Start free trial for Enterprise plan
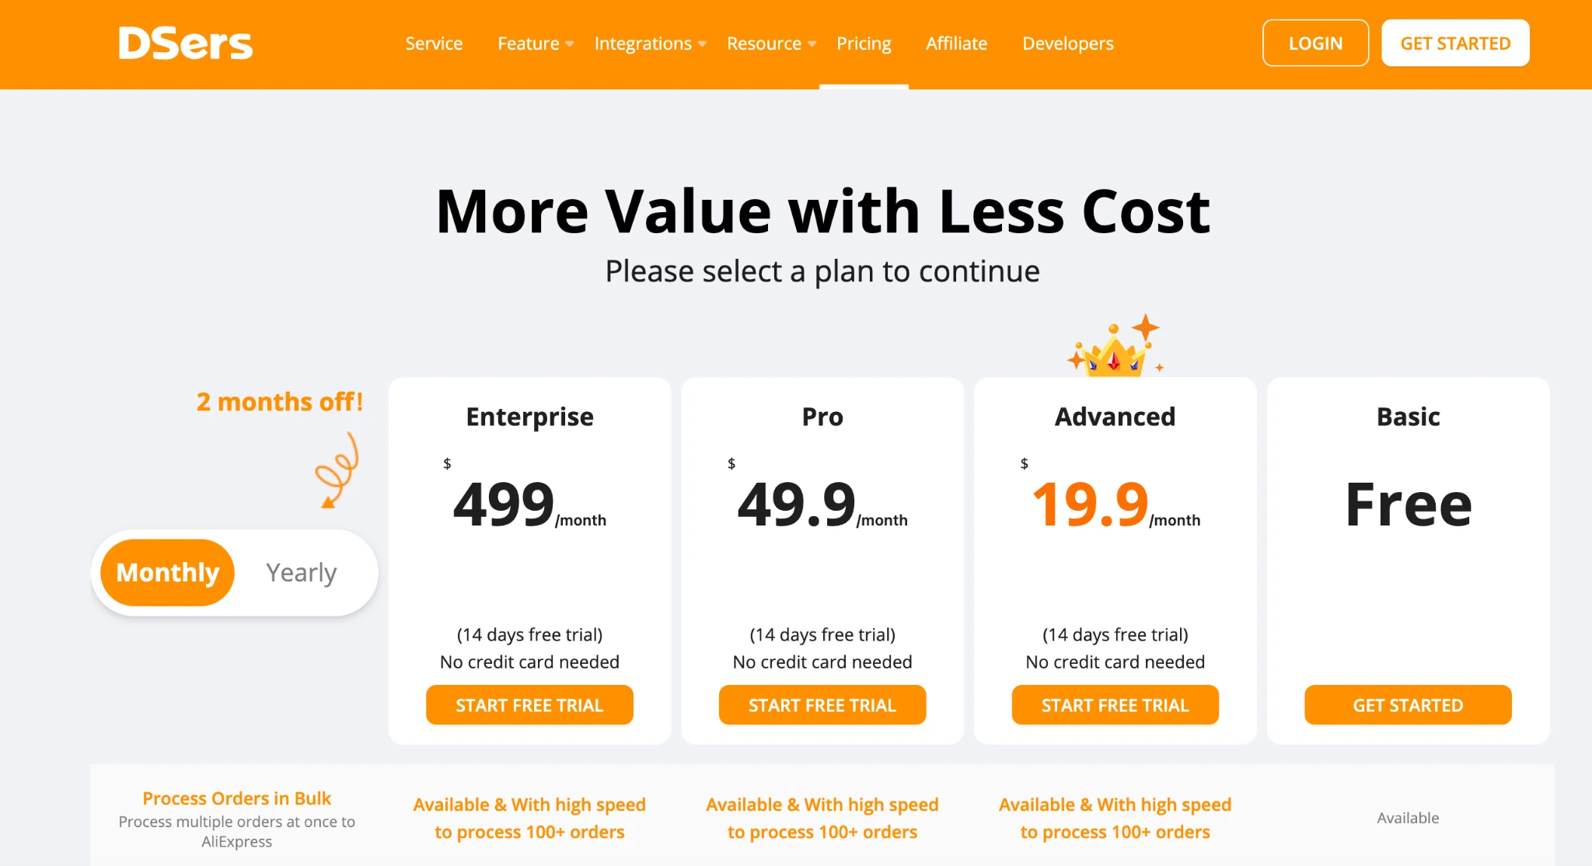Image resolution: width=1592 pixels, height=866 pixels. 529,705
